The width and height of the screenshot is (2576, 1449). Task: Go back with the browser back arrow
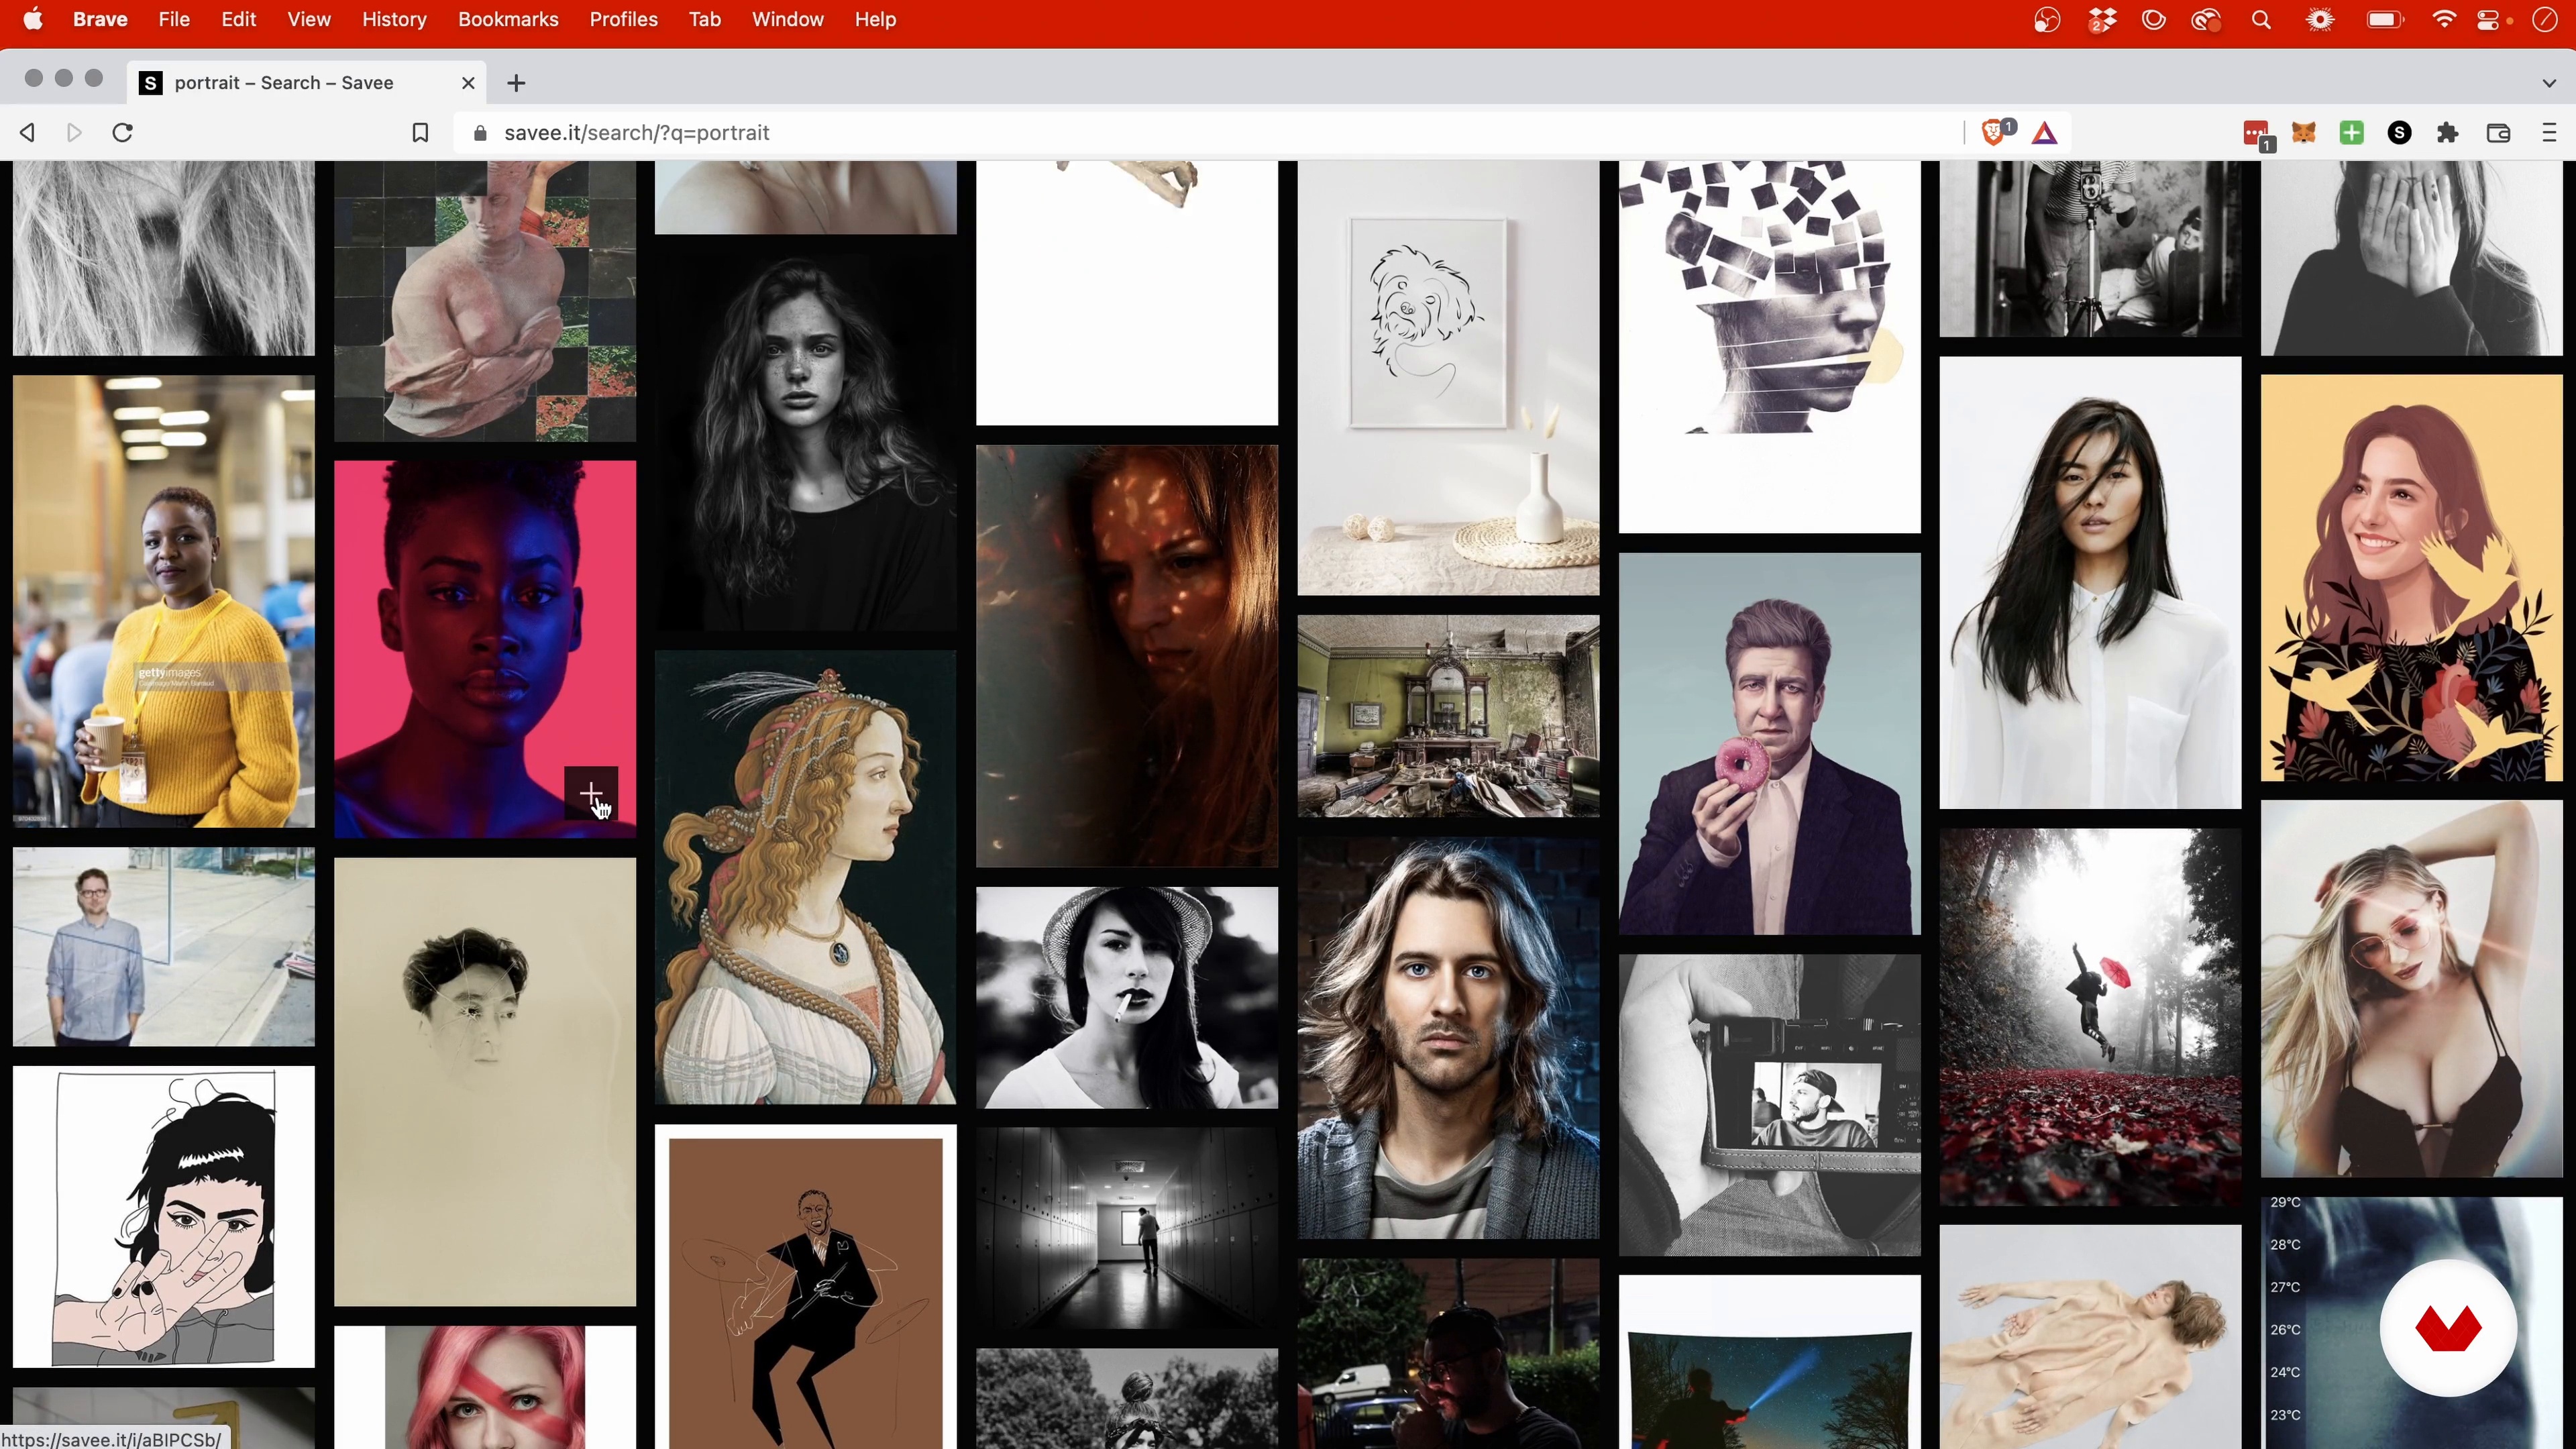[28, 133]
